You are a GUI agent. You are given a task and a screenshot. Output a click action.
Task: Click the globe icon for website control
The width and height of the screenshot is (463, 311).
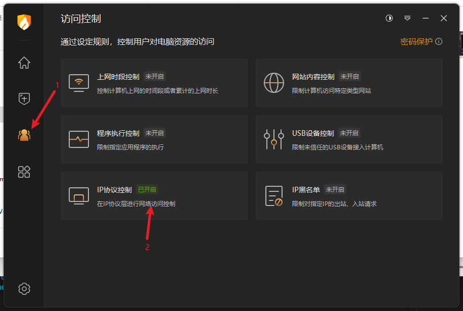click(274, 83)
